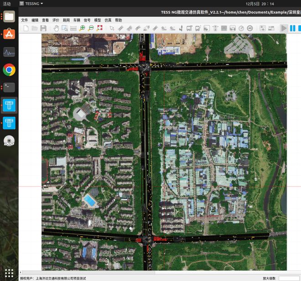
Task: Launch Ubuntu Software from the dock
Action: tap(9, 34)
